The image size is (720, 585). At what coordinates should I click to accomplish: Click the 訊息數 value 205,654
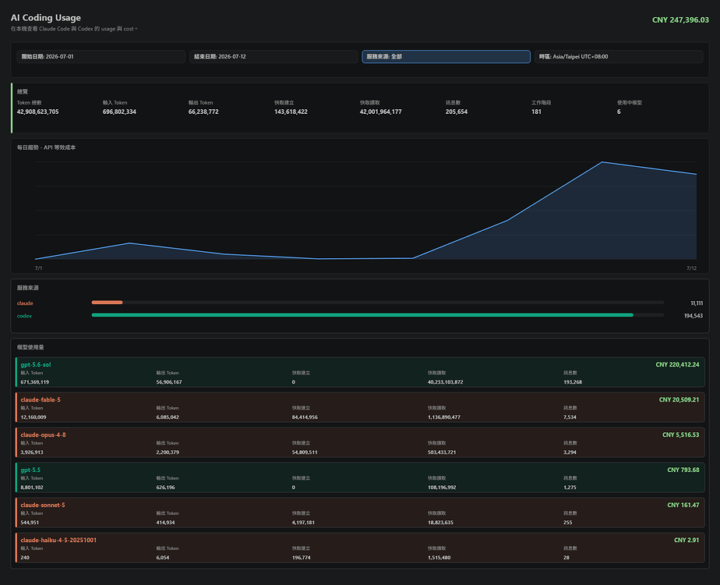coord(457,112)
